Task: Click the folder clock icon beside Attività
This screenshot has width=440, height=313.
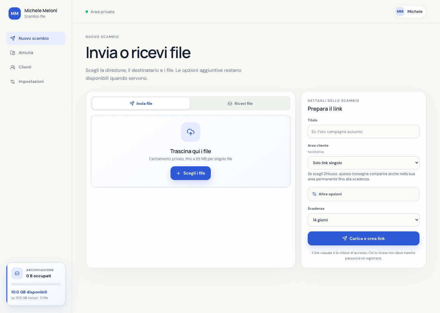Action: (13, 53)
